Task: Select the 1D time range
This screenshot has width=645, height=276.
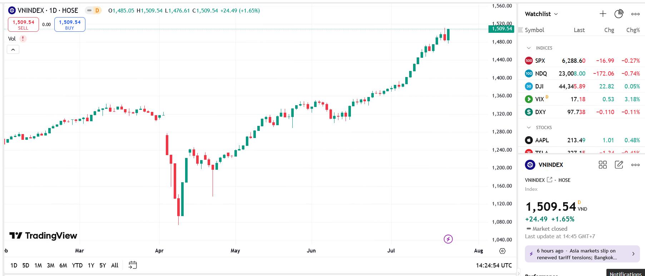Action: [14, 265]
